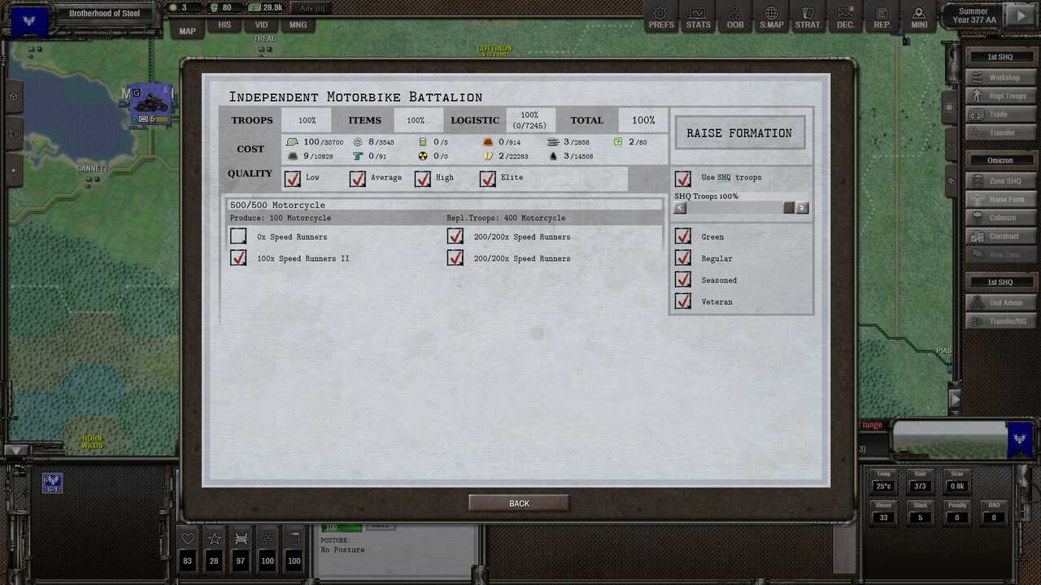Open the DEC. decisions envelope icon

(x=846, y=17)
